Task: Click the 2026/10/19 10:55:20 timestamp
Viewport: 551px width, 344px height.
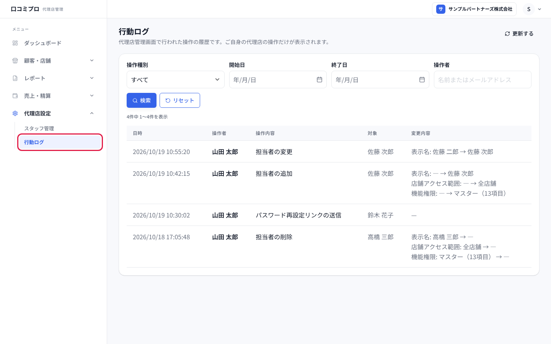Action: pos(161,152)
